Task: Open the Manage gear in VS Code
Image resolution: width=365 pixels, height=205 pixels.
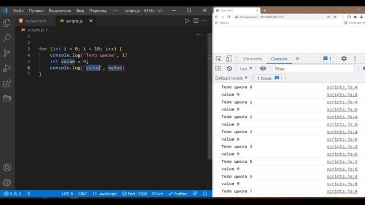Action: 7,182
